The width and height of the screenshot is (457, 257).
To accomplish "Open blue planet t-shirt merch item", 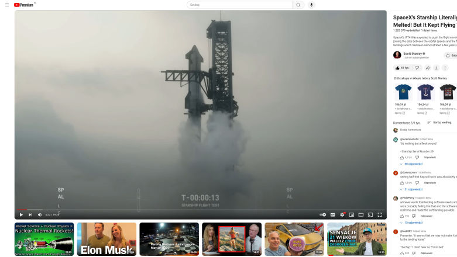I will [403, 92].
